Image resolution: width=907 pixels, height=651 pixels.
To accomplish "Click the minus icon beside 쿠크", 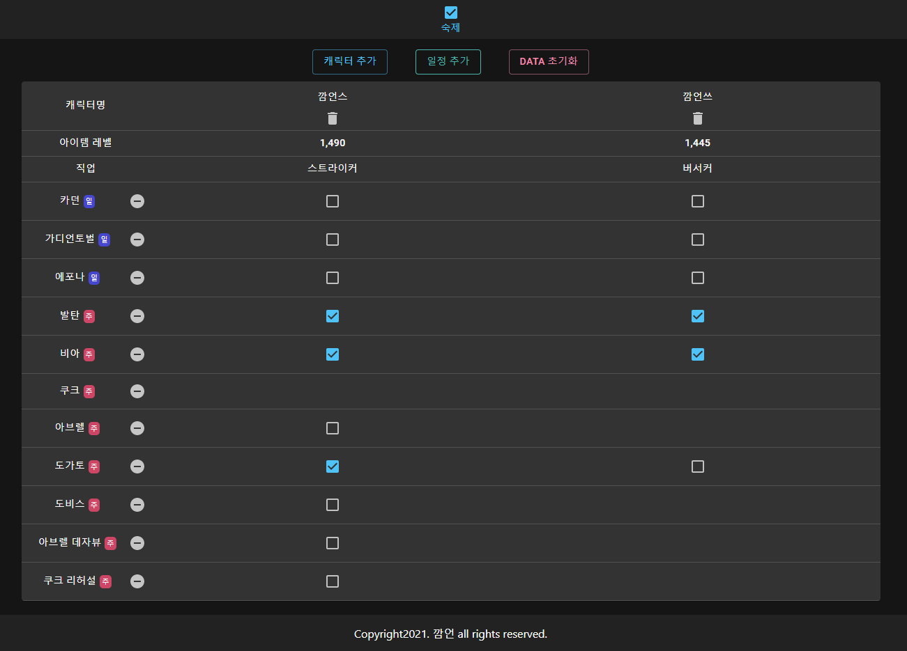I will pos(137,391).
